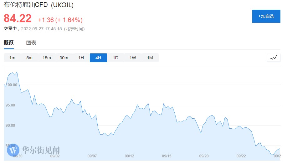This screenshot has width=287, height=163.
Task: Switch chart to 30m interval
Action: (x=64, y=58)
